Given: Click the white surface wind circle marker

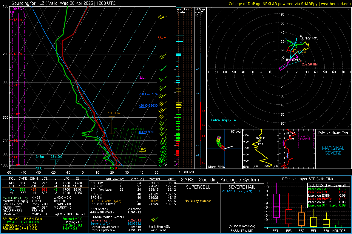Looking at the screenshot, I should (166, 165).
